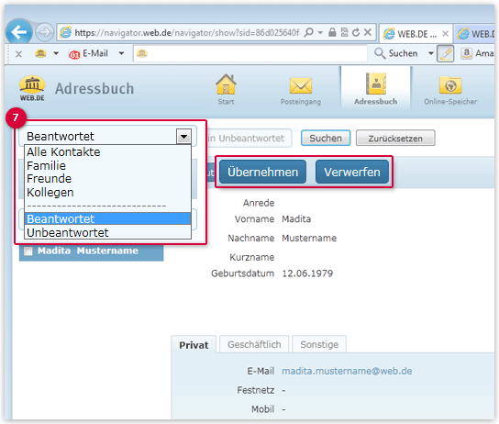Screen dimensions: 499x424
Task: Click the 'in Unbeantwortet' search field
Action: (249, 139)
